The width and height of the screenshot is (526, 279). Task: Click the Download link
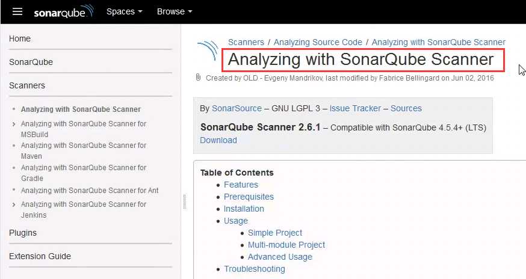(x=218, y=140)
